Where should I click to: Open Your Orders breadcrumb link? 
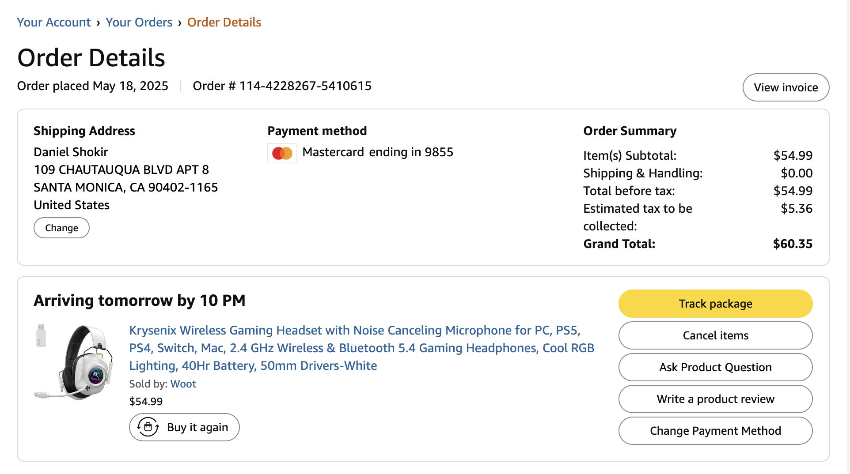(x=139, y=22)
